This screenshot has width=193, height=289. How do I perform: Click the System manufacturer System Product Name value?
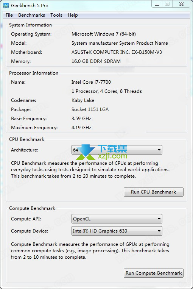tap(120, 43)
